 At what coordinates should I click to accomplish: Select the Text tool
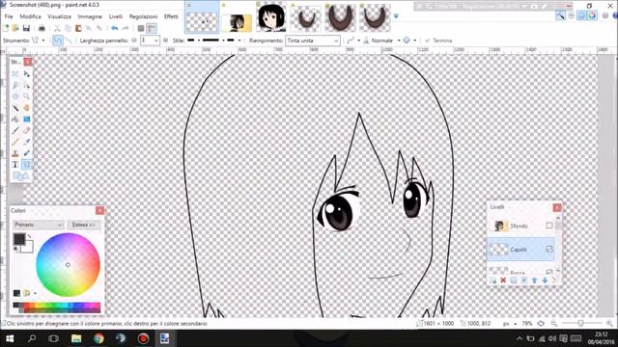[15, 165]
